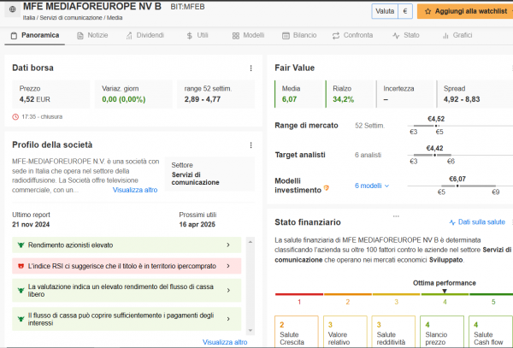Click the three dots above Stato finanziario
The height and width of the screenshot is (348, 513).
(396, 216)
